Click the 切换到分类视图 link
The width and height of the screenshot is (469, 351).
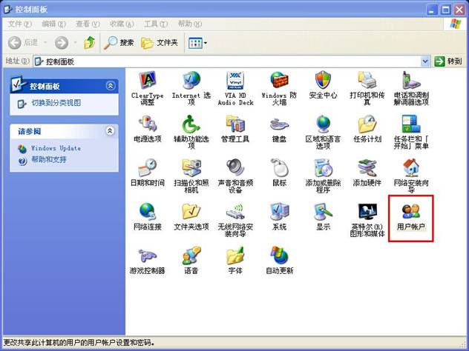coord(55,103)
